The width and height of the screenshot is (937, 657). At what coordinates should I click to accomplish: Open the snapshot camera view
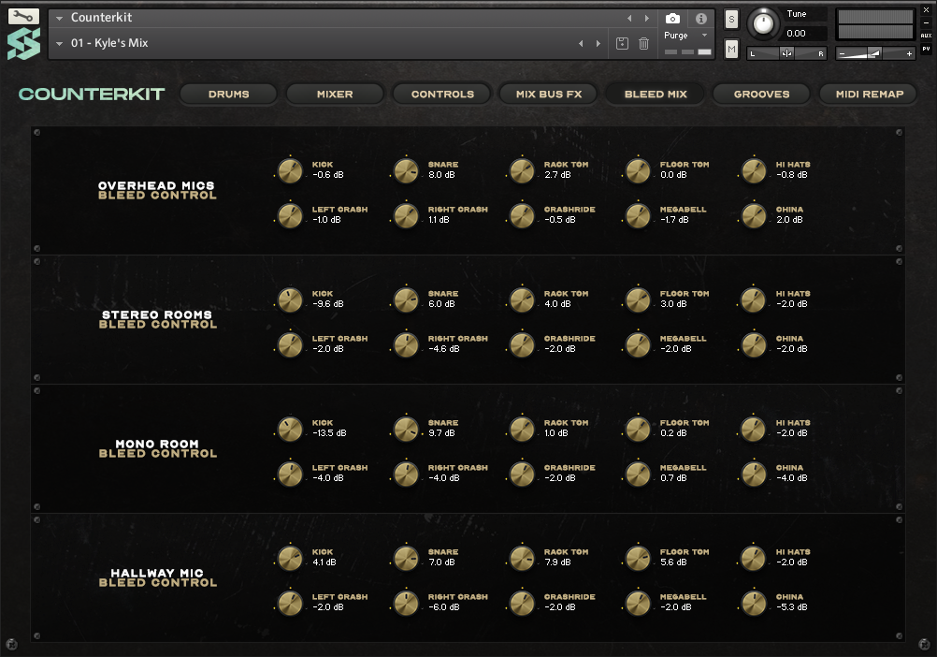(x=673, y=16)
